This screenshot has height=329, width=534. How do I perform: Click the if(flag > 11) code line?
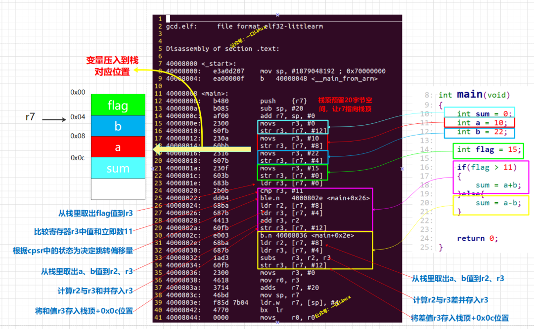pos(487,167)
